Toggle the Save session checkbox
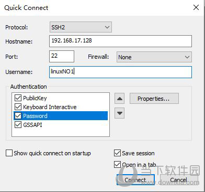Viewport: 205px width, 192px height. [117, 153]
